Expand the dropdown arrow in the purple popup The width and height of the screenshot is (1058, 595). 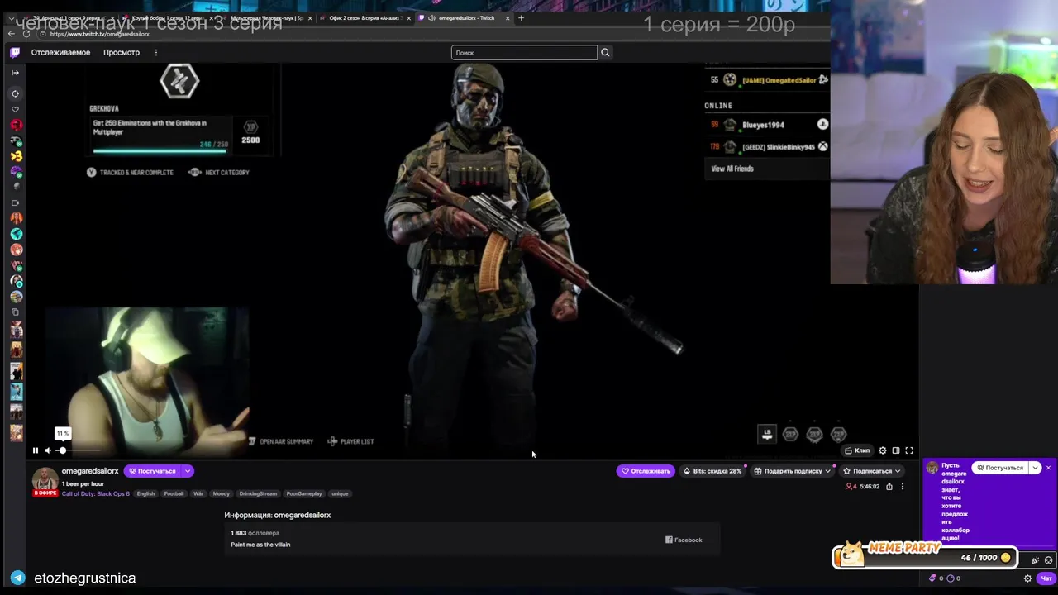click(x=1035, y=468)
